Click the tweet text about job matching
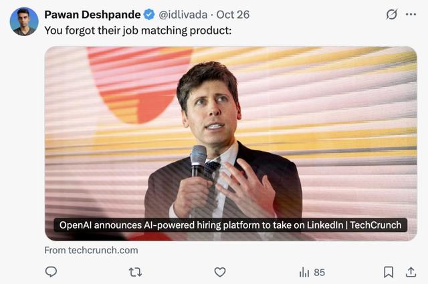Viewport: 428px width, 284px height. 138,31
